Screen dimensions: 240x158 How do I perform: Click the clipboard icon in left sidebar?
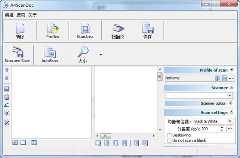[7, 97]
